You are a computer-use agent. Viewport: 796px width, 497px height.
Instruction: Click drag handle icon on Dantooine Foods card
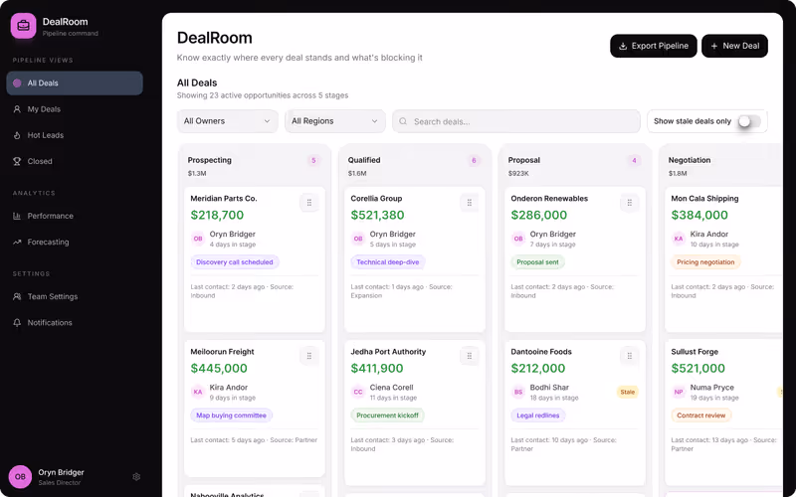pos(630,356)
